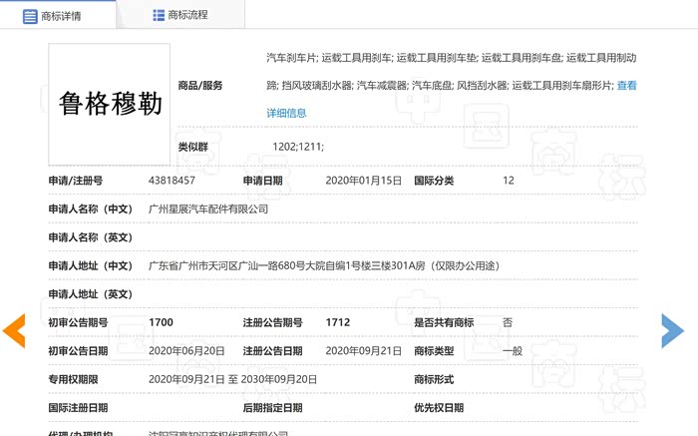Go to previous trademark with orange left arrow

14,331
